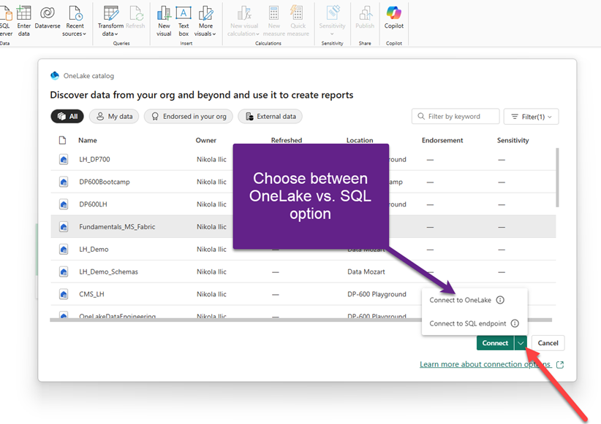This screenshot has width=601, height=424.
Task: Choose Connect to OneLake option
Action: pyautogui.click(x=460, y=300)
